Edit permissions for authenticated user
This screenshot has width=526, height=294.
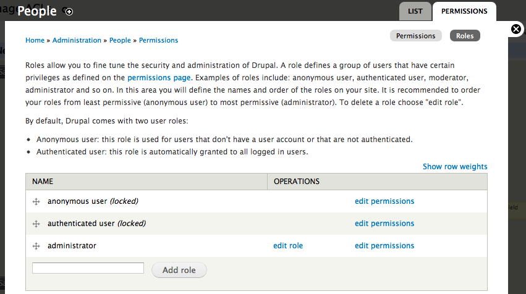pyautogui.click(x=384, y=224)
